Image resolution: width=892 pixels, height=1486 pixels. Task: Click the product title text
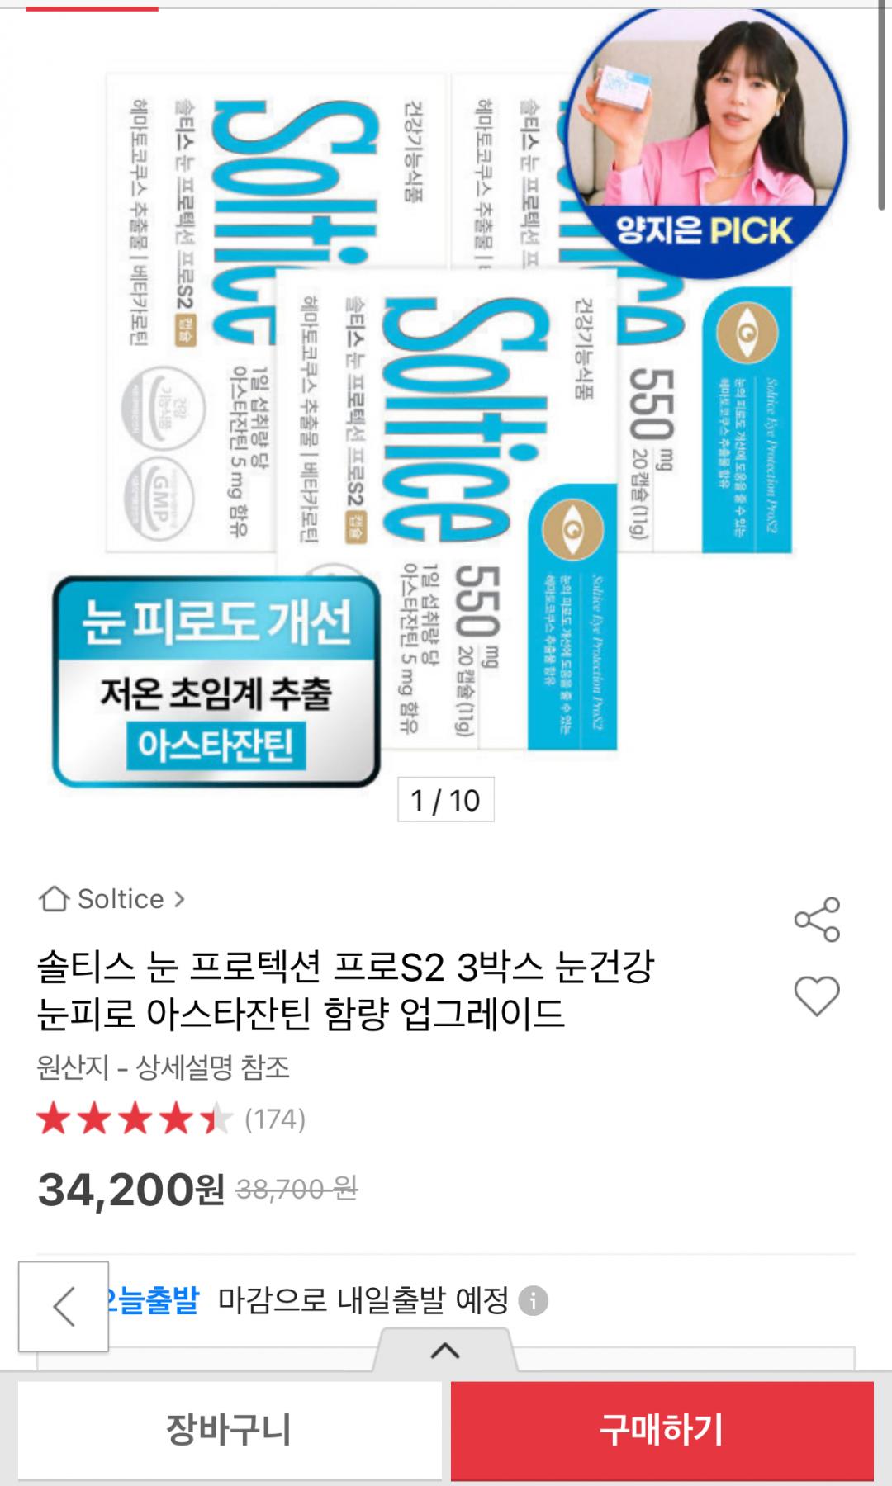[346, 990]
